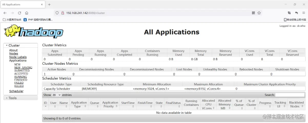308x123 pixels.
Task: Open the QR code icon in address bar
Action: point(253,13)
